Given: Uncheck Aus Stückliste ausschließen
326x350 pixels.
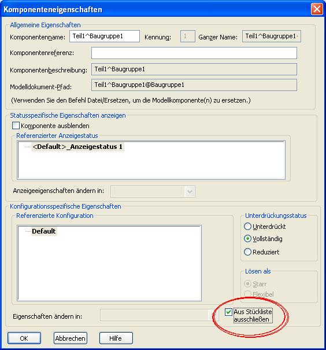Looking at the screenshot, I should point(228,312).
